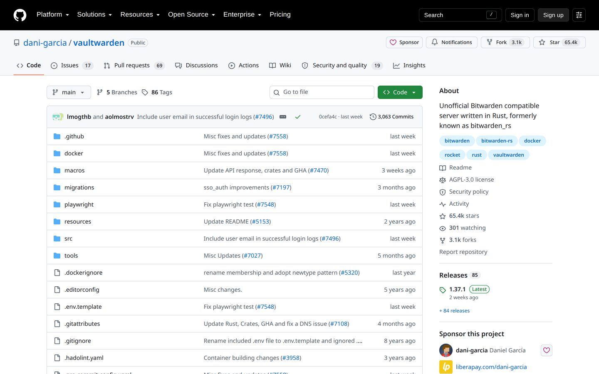Open Notifications bell button
599x374 pixels.
452,42
